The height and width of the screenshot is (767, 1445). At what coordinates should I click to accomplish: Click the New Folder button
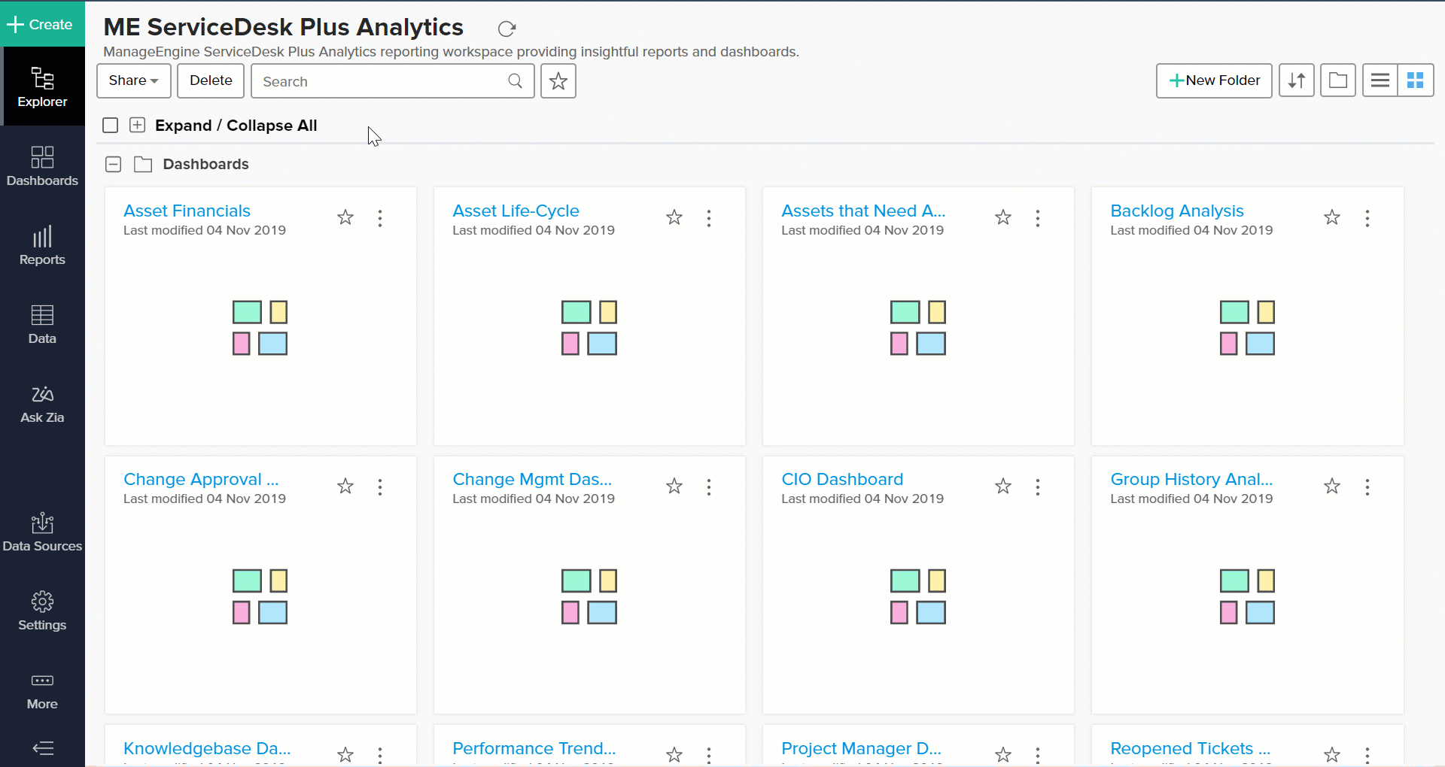click(x=1213, y=80)
